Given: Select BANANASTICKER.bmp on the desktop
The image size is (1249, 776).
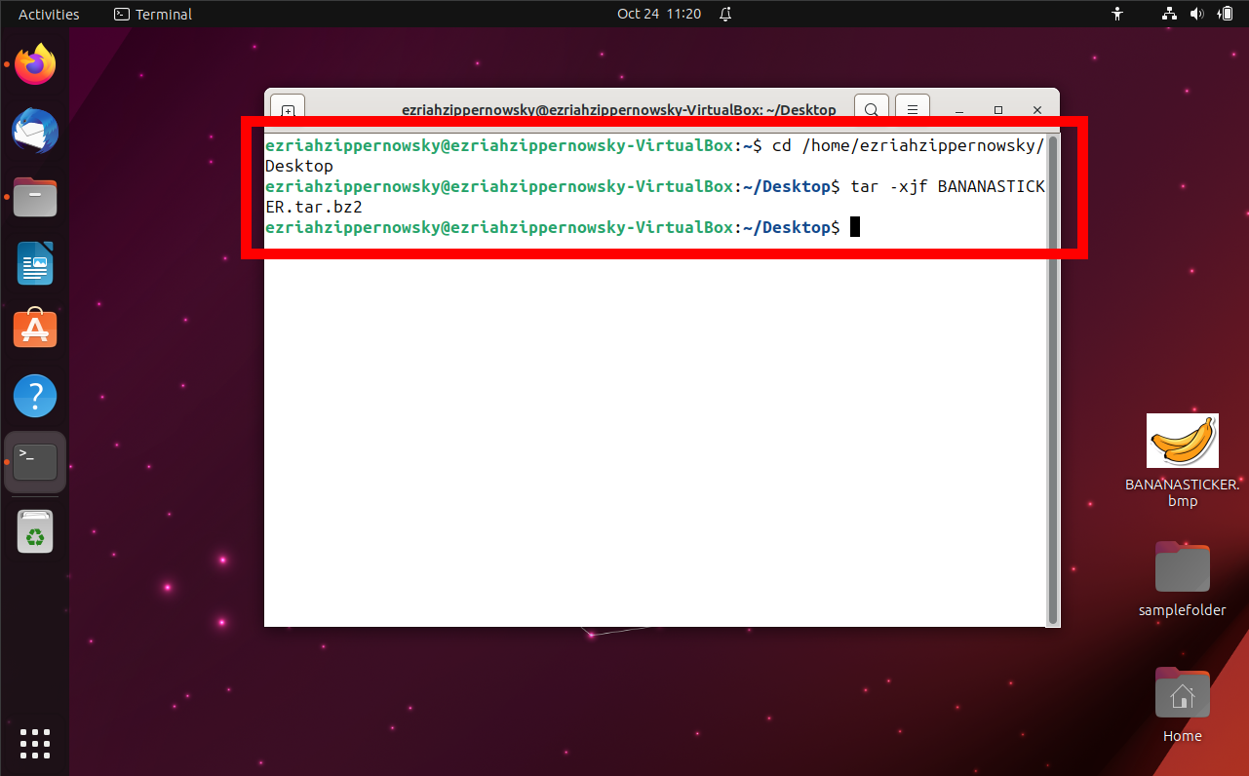Looking at the screenshot, I should pyautogui.click(x=1182, y=441).
